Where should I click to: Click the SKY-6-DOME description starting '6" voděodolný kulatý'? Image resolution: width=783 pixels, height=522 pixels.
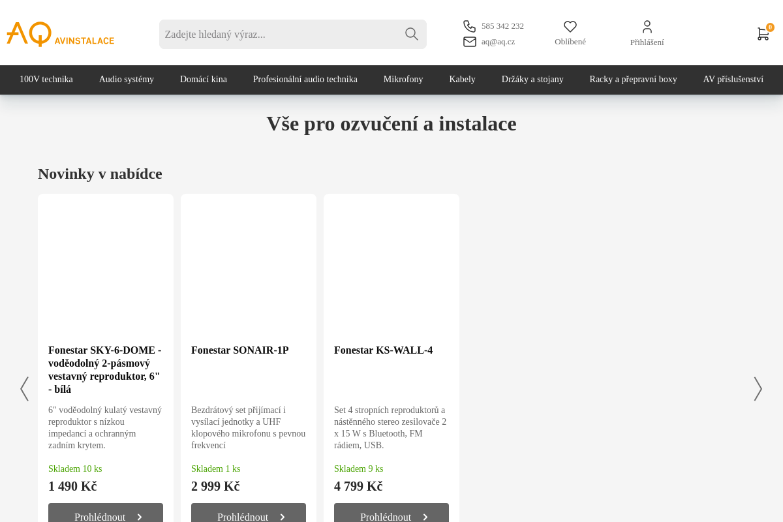point(106,428)
